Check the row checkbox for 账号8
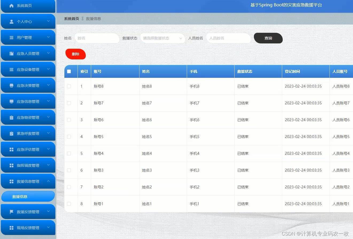Screen dimensions: 353x239 (x=69, y=86)
